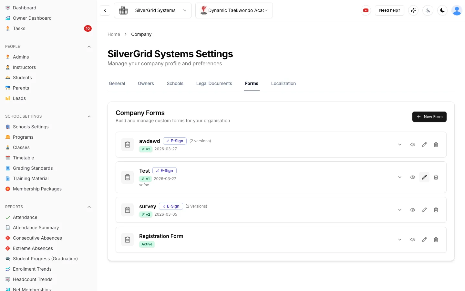This screenshot has width=465, height=291.
Task: Click the E-Sign badge on survey form
Action: coord(171,206)
